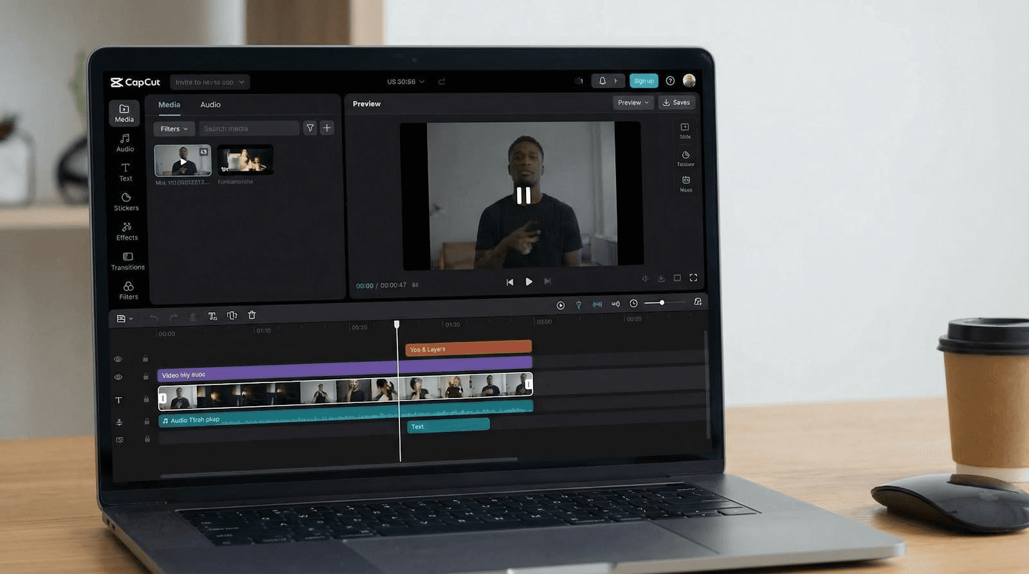Click the circled play icon above timeline

pyautogui.click(x=561, y=305)
